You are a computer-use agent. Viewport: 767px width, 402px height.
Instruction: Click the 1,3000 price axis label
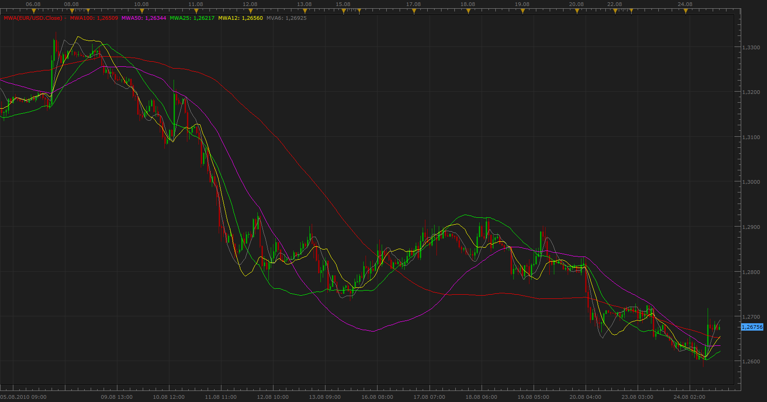pyautogui.click(x=751, y=182)
